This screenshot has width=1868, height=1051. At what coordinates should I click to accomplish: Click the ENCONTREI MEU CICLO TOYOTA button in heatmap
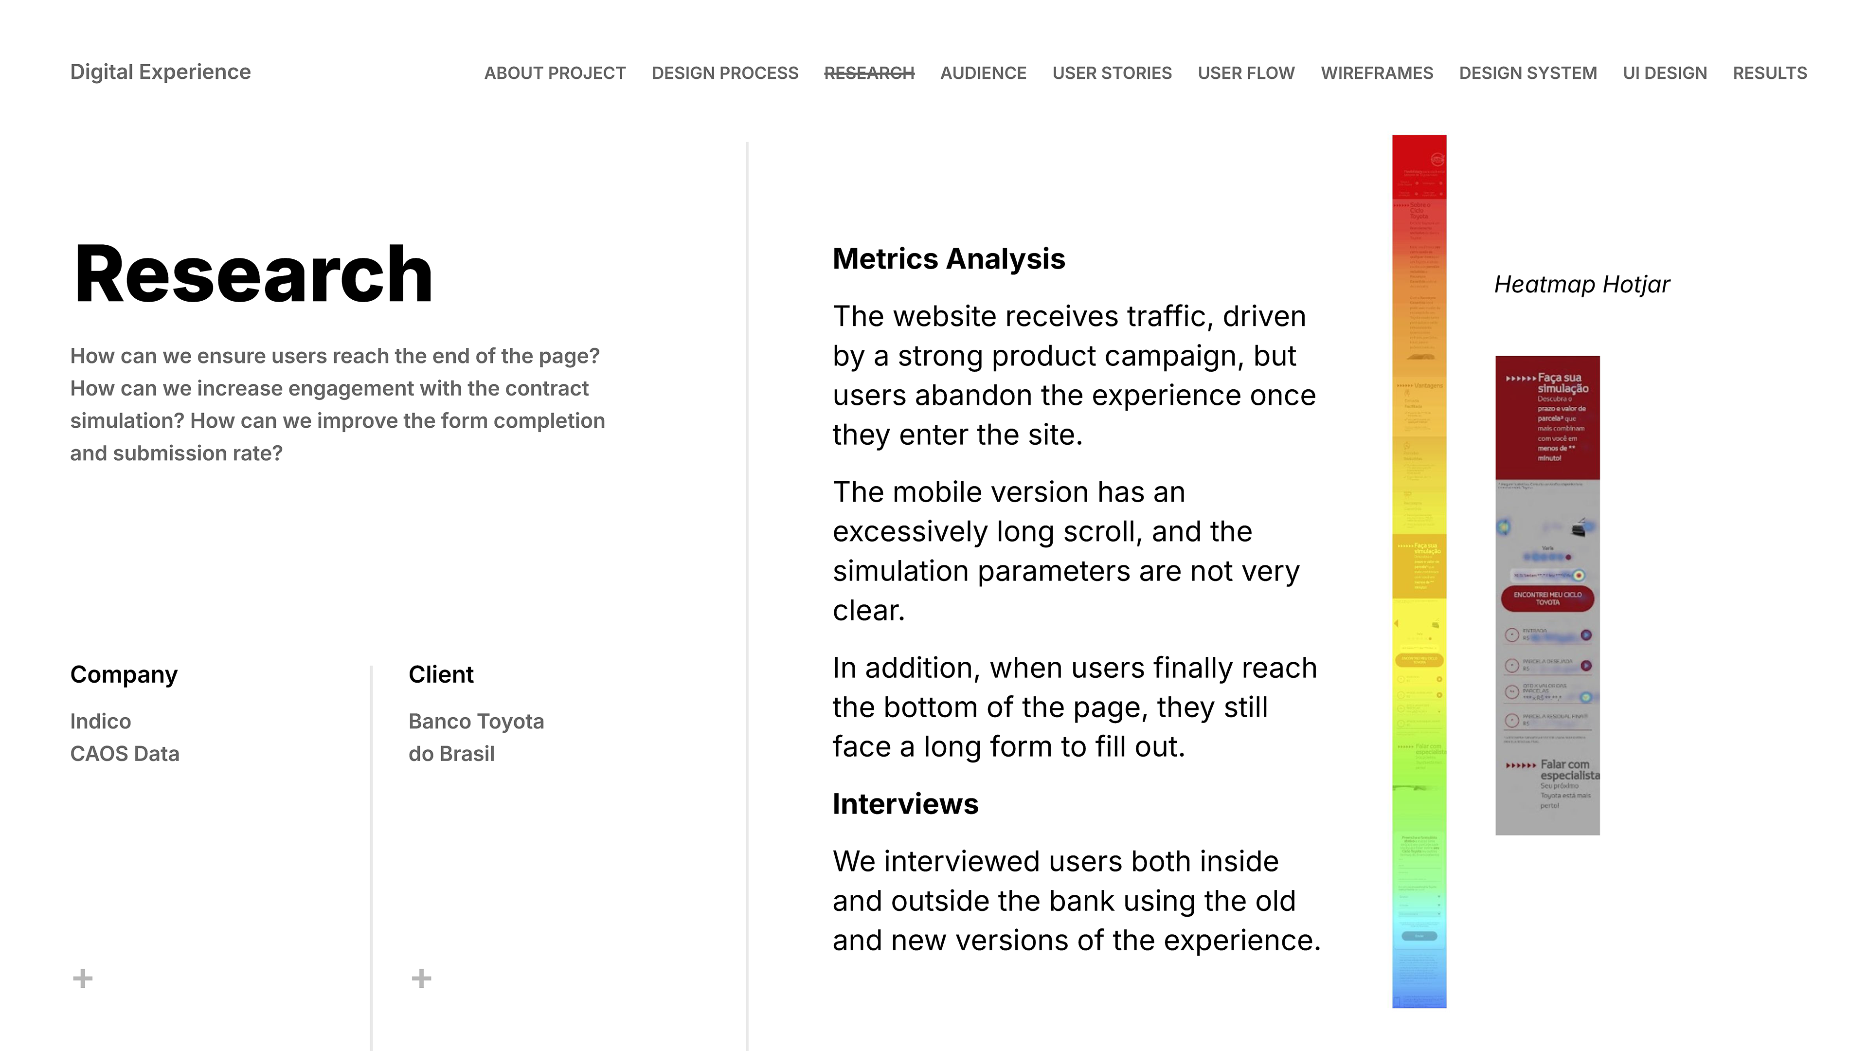coord(1547,598)
